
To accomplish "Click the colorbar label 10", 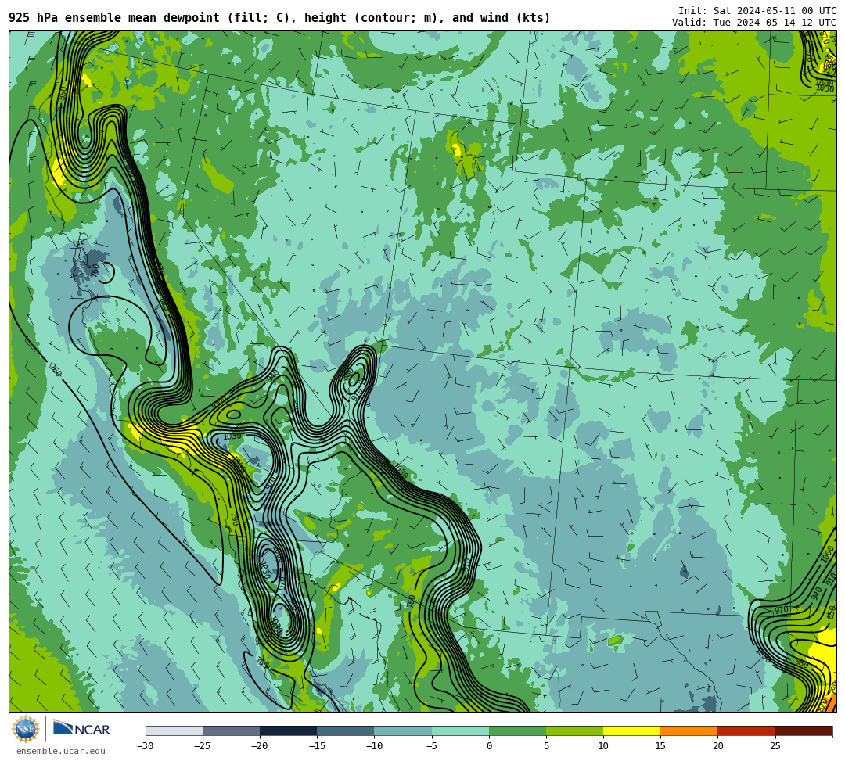I will (603, 746).
